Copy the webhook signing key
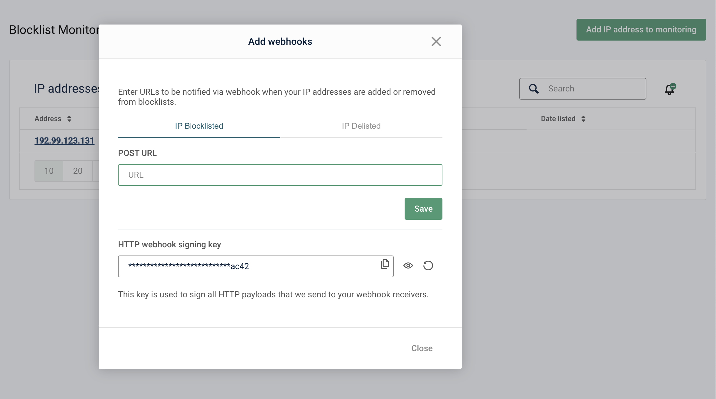 (x=385, y=264)
